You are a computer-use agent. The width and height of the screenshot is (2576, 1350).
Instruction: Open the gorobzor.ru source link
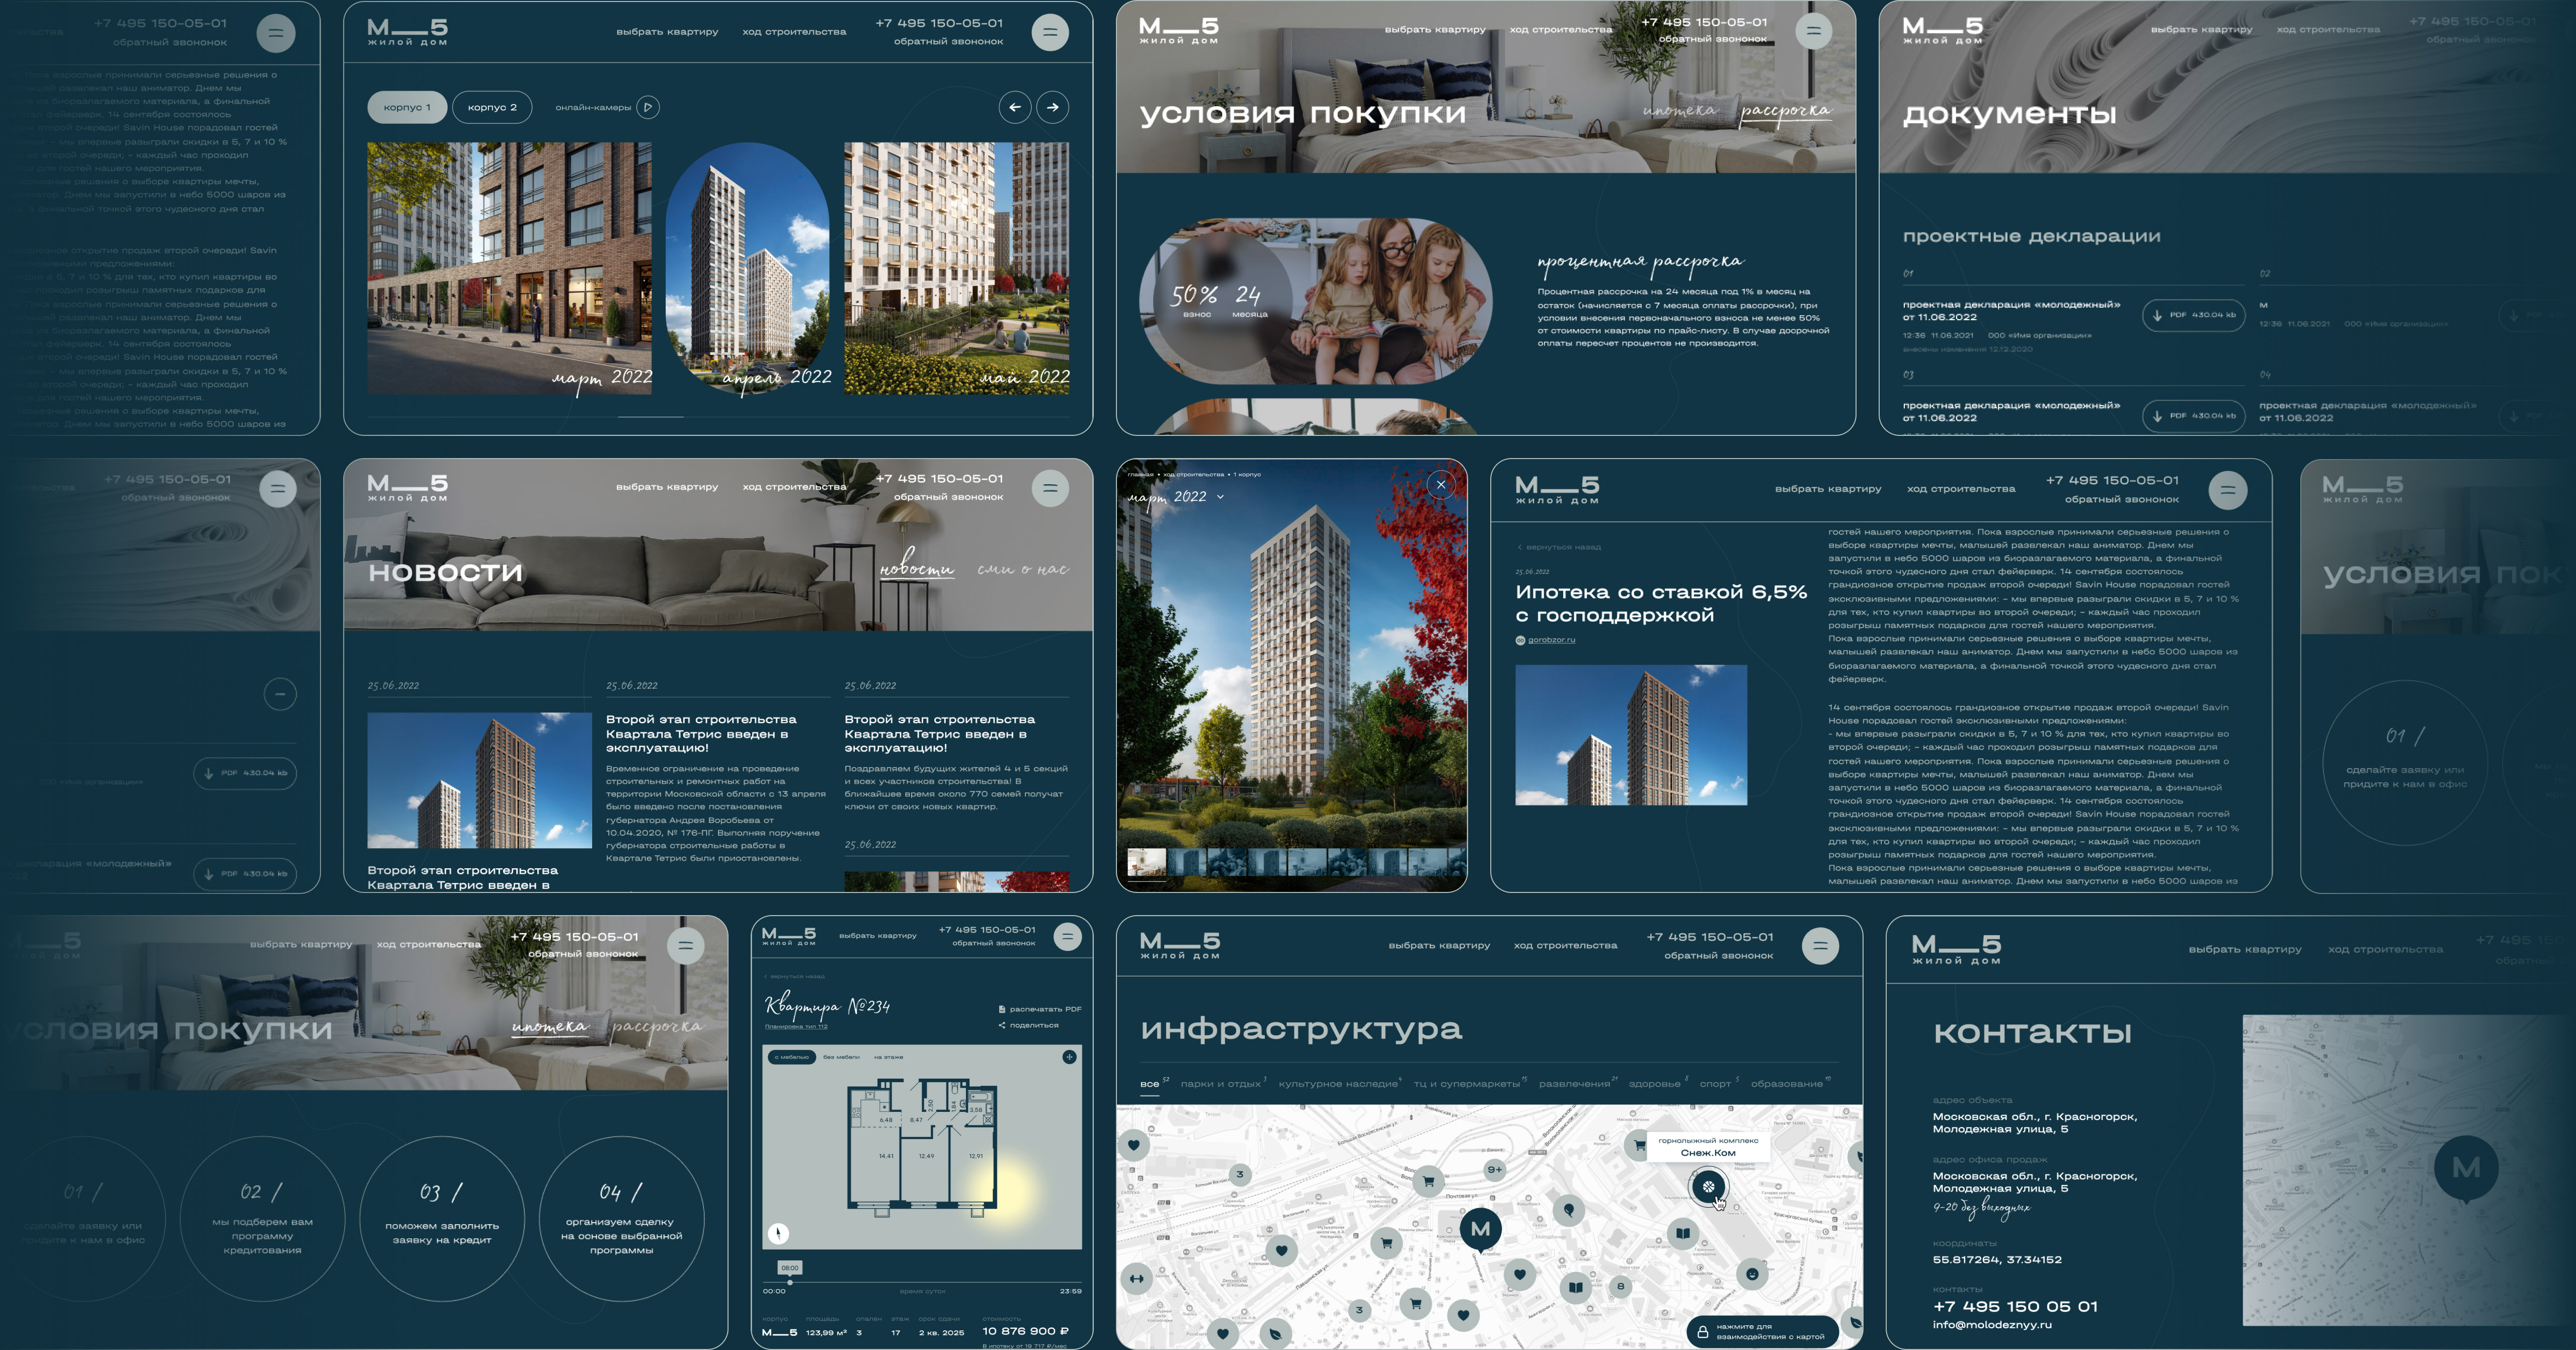click(1551, 639)
